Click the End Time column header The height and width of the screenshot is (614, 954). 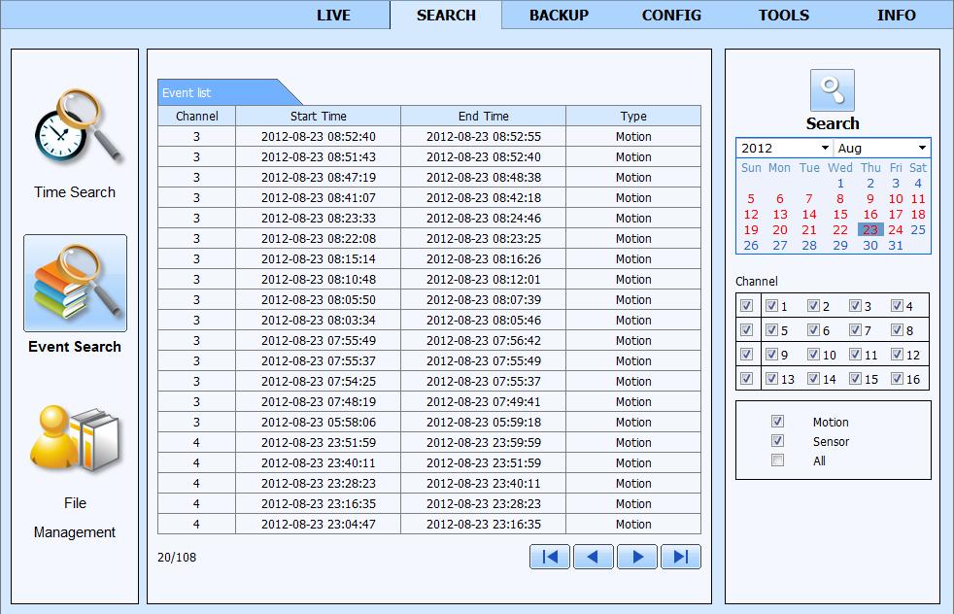[x=484, y=116]
